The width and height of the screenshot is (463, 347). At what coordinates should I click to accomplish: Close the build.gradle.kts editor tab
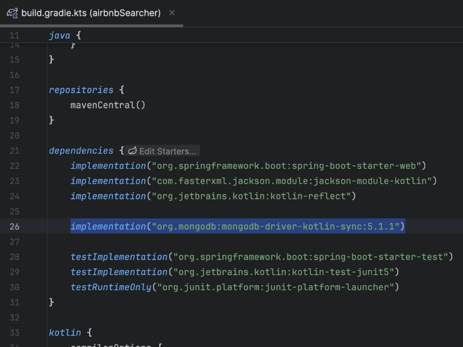pyautogui.click(x=172, y=13)
